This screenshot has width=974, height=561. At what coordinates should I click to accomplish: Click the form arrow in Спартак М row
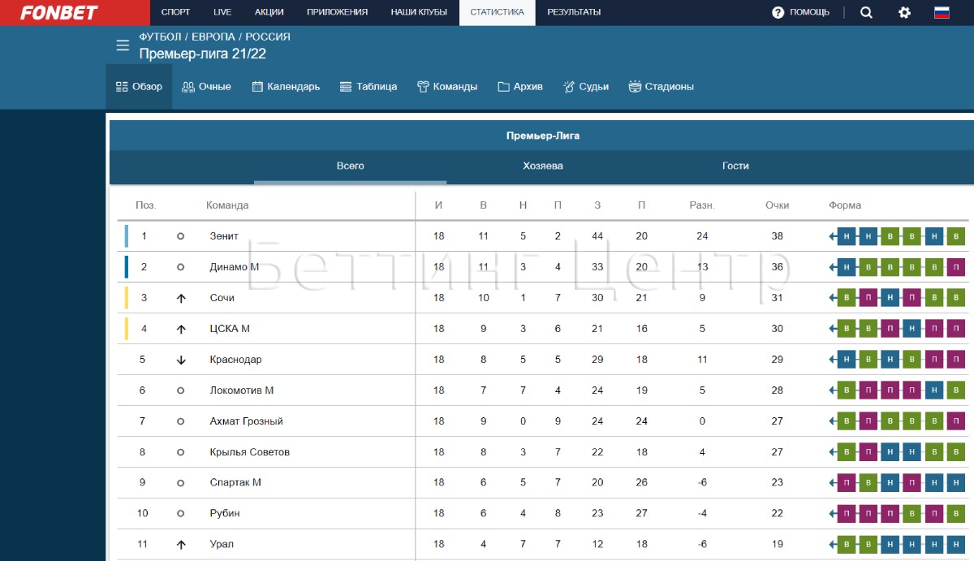point(833,483)
